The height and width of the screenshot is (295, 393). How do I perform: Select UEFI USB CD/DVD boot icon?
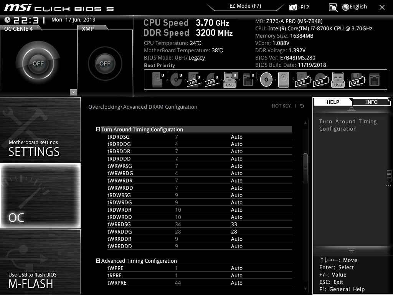213,80
